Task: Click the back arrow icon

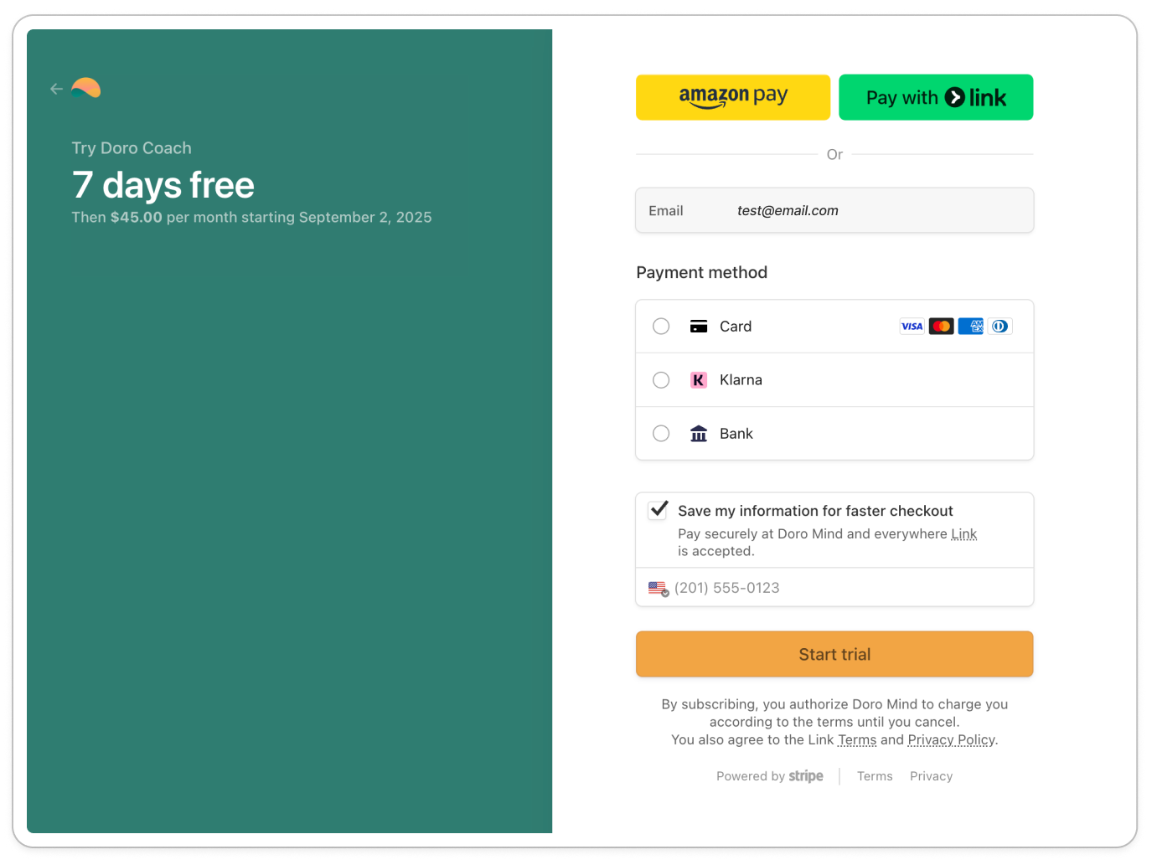Action: 56,89
